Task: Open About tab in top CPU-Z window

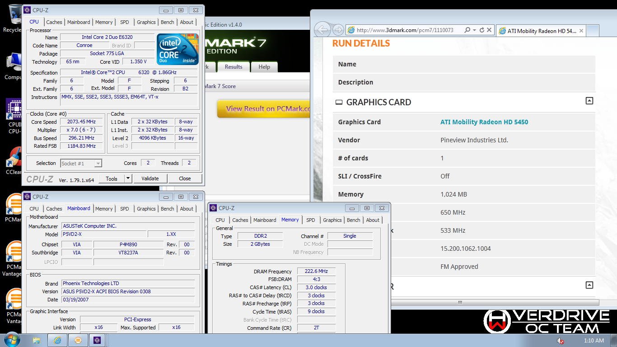Action: (187, 22)
